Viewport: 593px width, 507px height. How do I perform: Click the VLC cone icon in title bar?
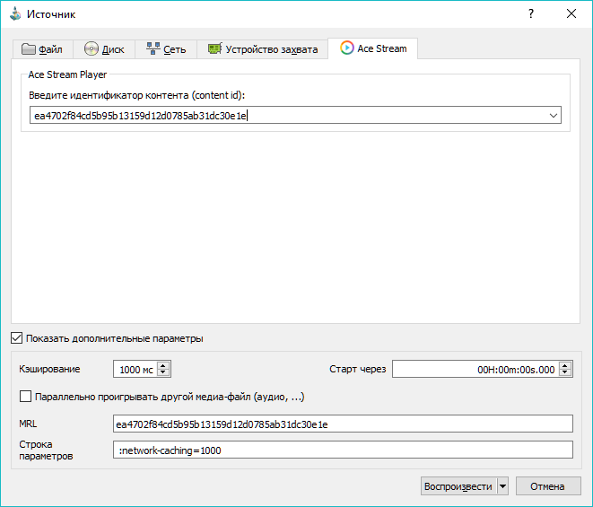click(15, 14)
